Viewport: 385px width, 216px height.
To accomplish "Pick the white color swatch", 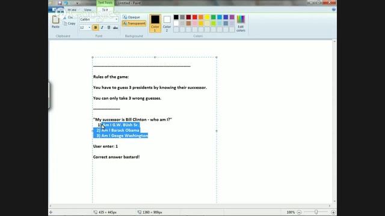I will pyautogui.click(x=176, y=23).
